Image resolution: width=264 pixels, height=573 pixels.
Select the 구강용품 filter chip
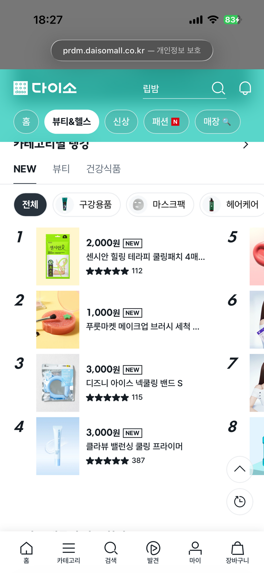(x=87, y=205)
